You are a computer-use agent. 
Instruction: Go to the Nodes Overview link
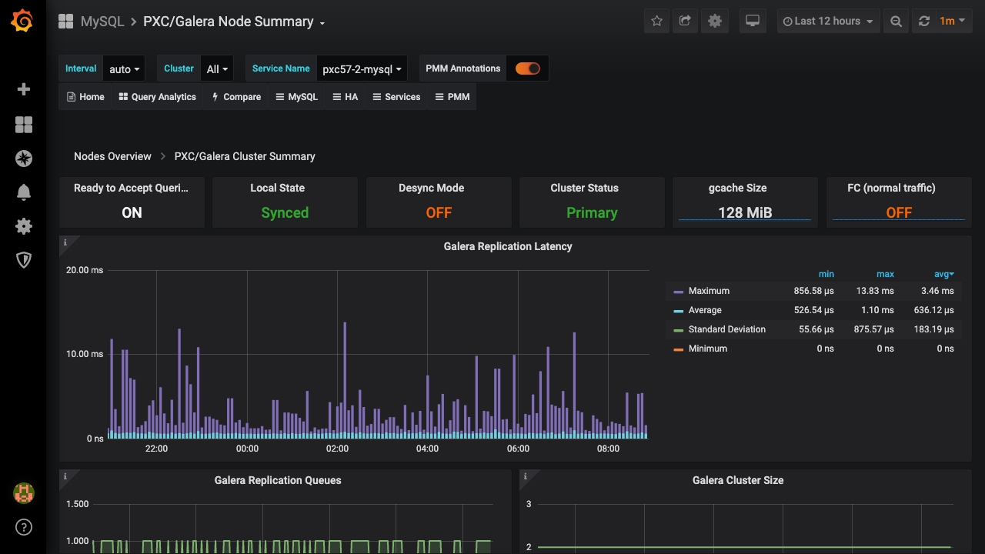pyautogui.click(x=112, y=156)
